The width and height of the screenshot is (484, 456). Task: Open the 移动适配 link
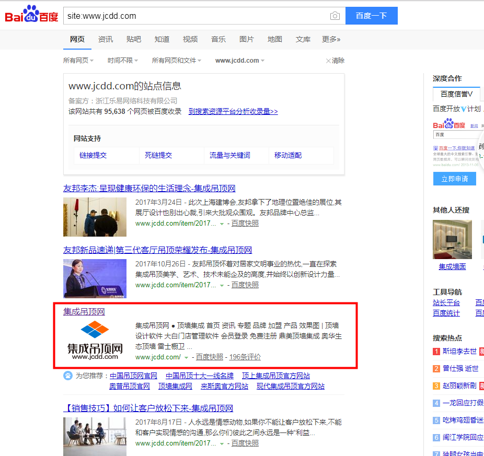pyautogui.click(x=288, y=155)
